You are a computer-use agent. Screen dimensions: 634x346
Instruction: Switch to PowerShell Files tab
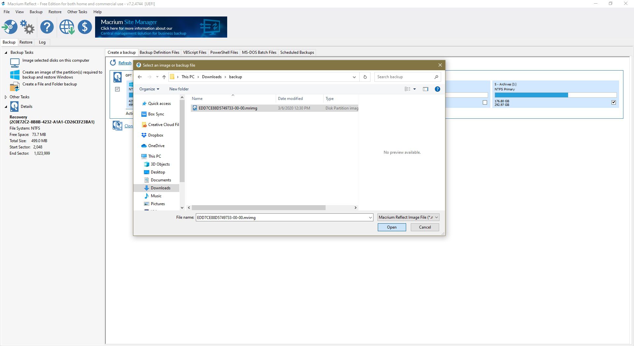[224, 52]
